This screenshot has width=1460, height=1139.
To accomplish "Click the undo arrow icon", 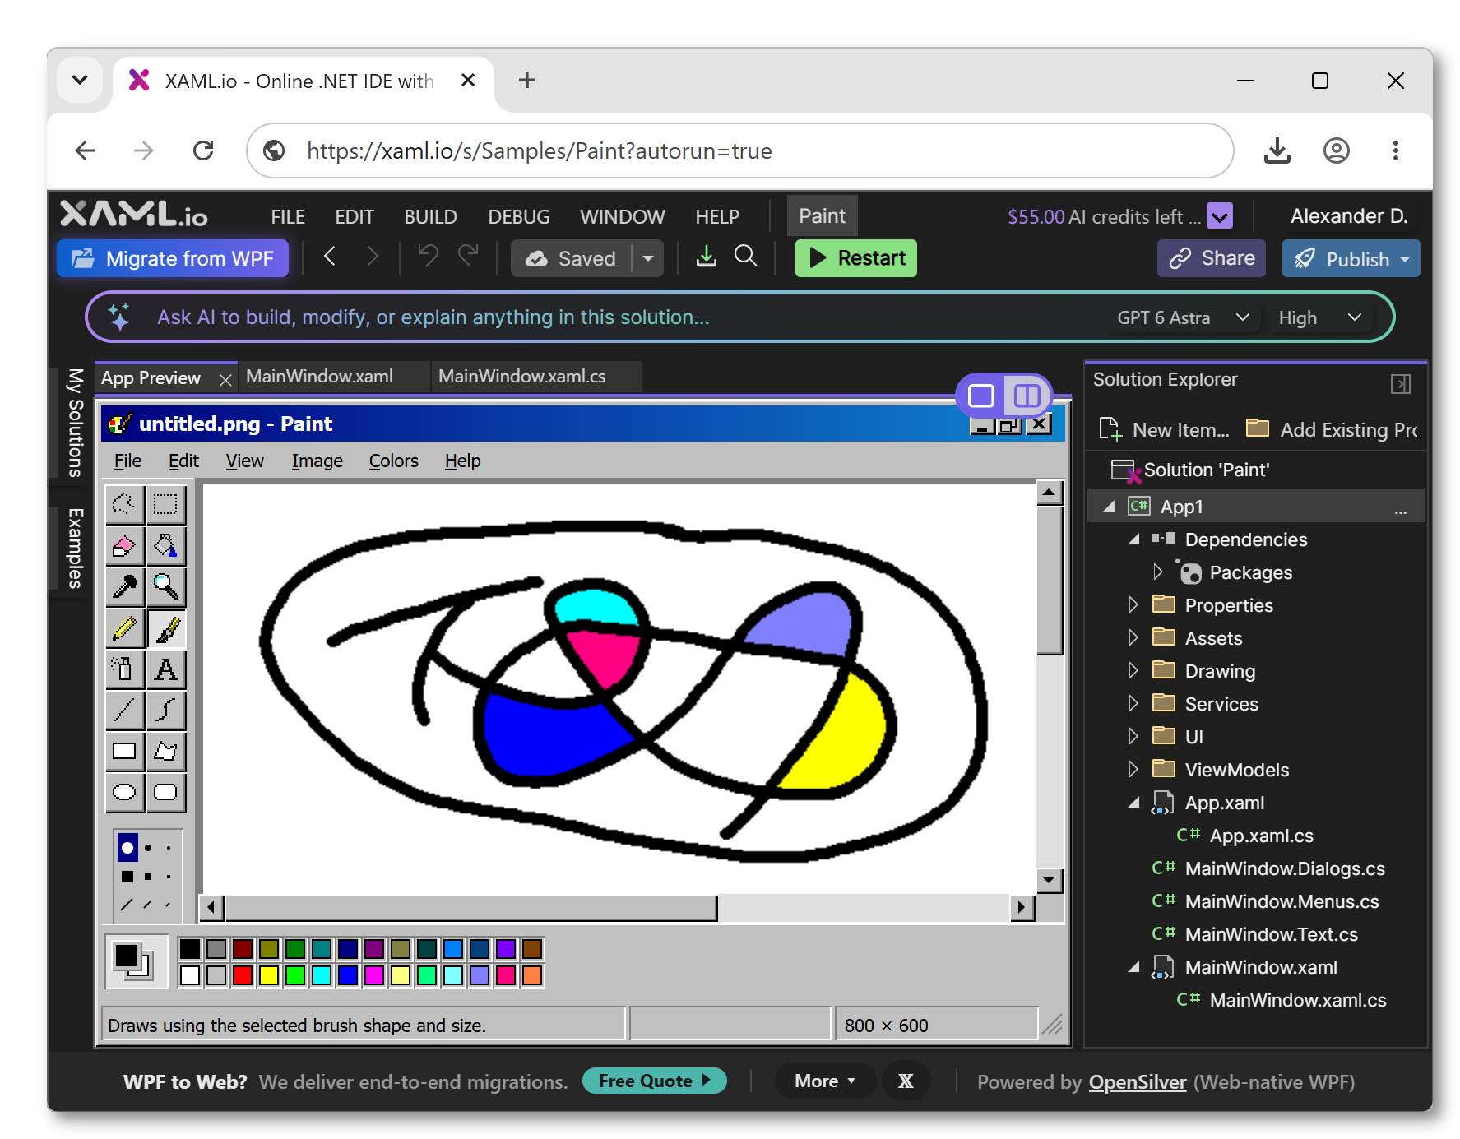I will [428, 257].
